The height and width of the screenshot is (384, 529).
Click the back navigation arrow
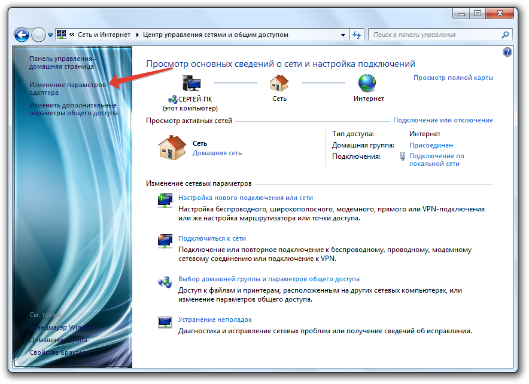click(22, 35)
